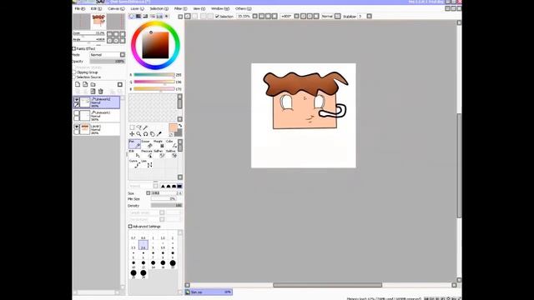Viewport: 534px width, 300px height.
Task: Delete the selected layer with trash icon
Action: pos(100,91)
